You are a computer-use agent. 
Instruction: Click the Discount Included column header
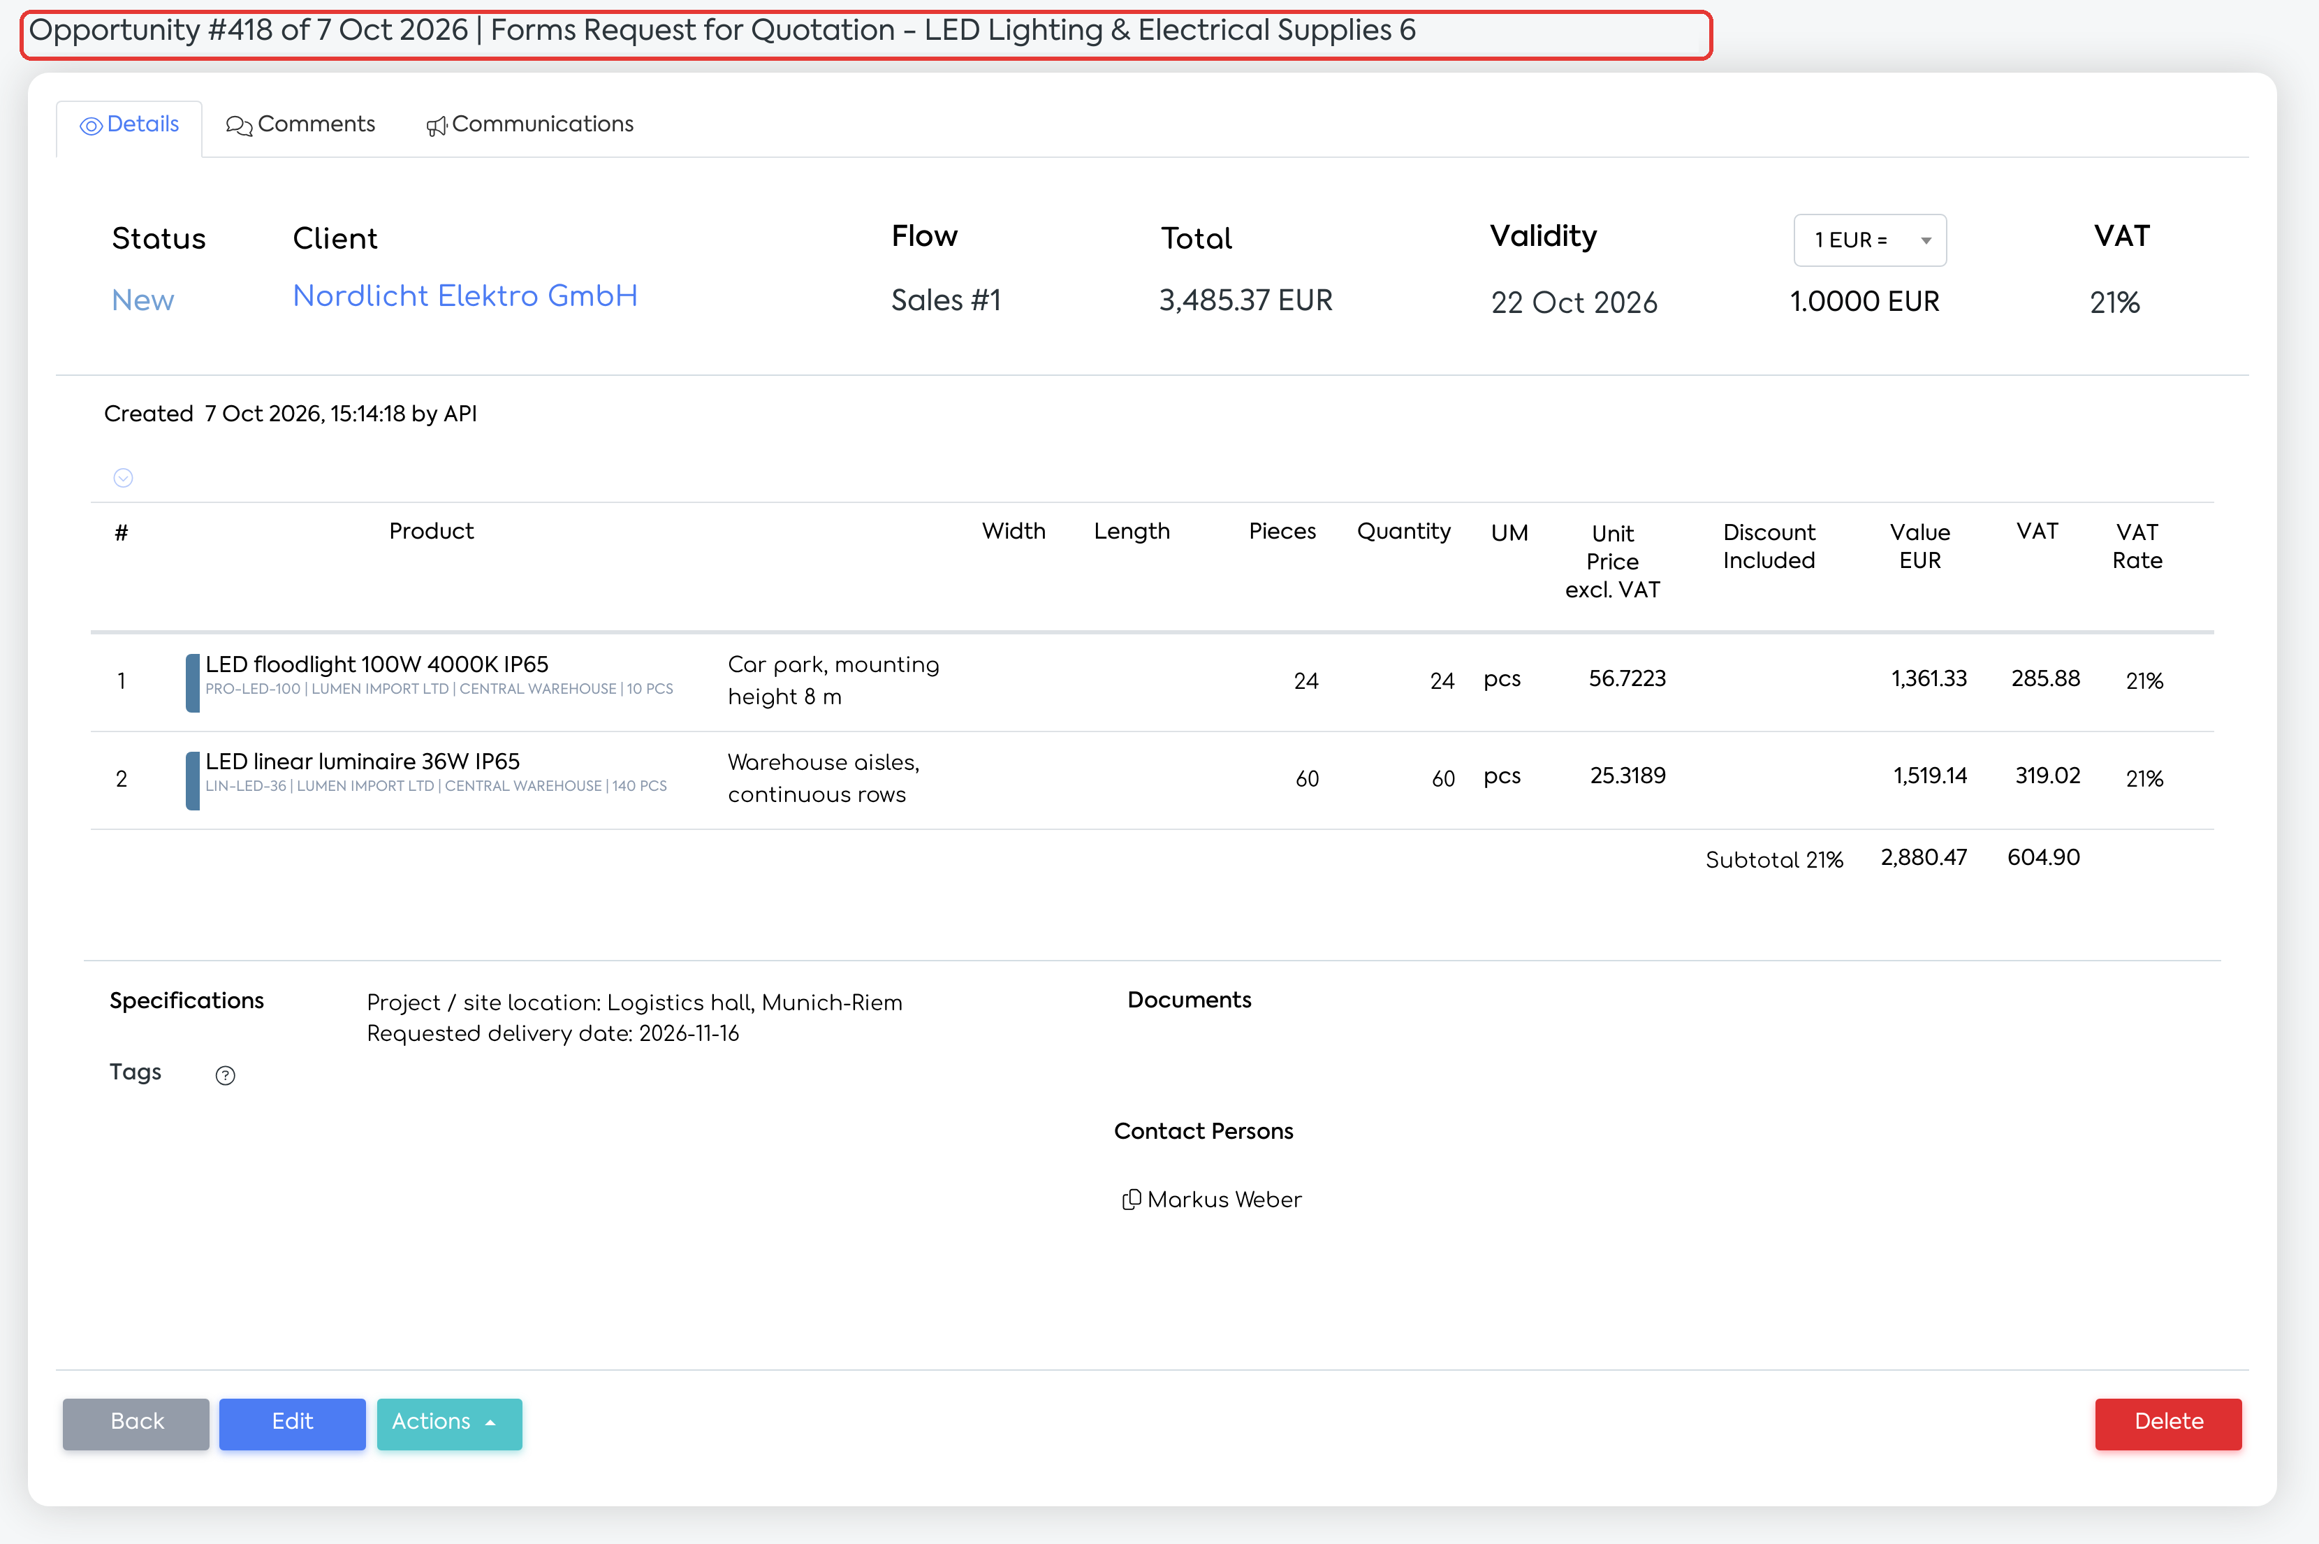[x=1769, y=546]
